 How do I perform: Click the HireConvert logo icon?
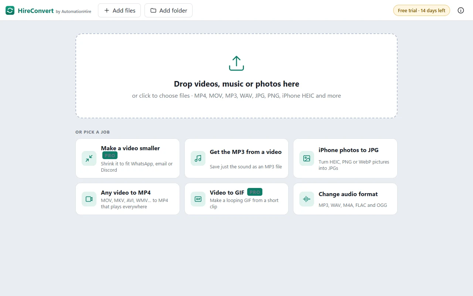(x=10, y=10)
